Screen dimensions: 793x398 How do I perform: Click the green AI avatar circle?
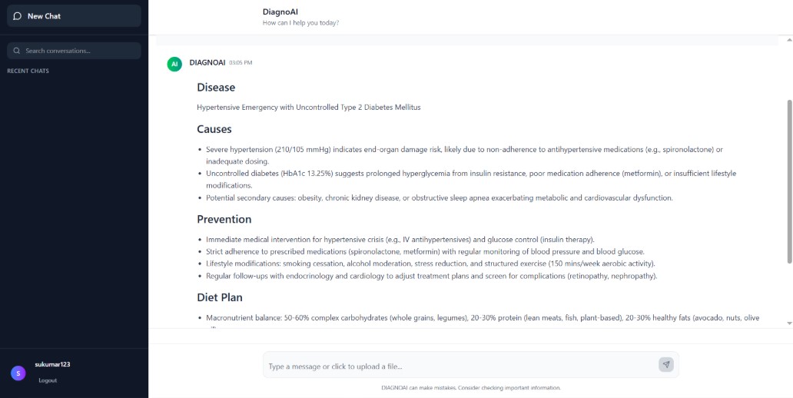174,64
